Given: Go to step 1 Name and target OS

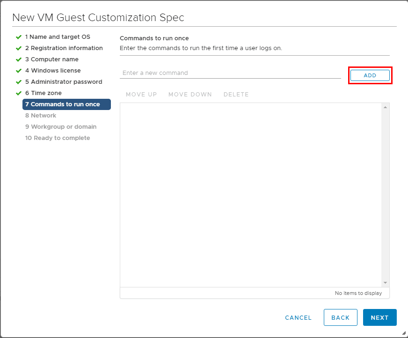Looking at the screenshot, I should coord(58,37).
